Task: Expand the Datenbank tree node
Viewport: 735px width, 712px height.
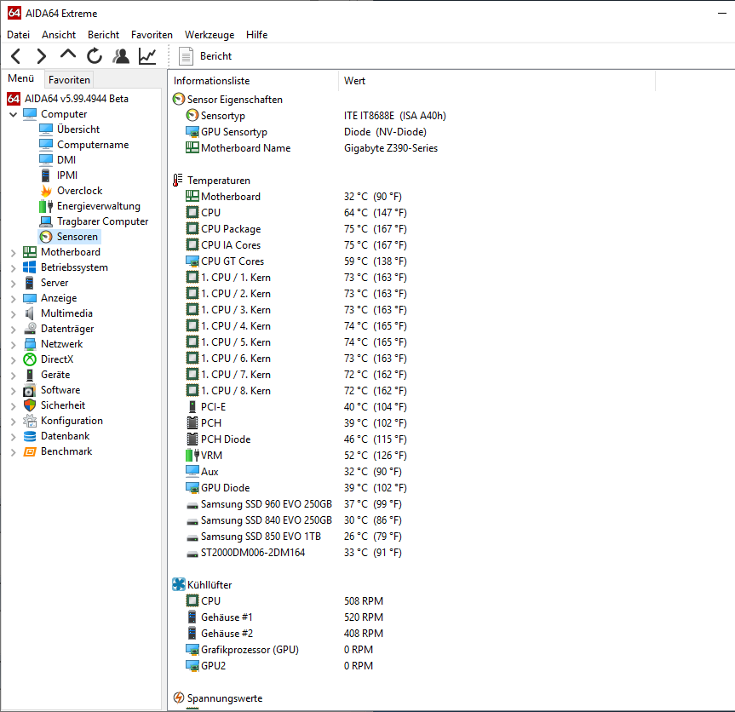Action: tap(13, 437)
